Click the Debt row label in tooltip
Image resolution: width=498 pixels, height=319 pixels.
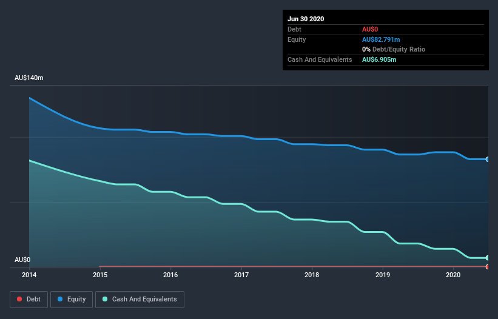click(294, 29)
